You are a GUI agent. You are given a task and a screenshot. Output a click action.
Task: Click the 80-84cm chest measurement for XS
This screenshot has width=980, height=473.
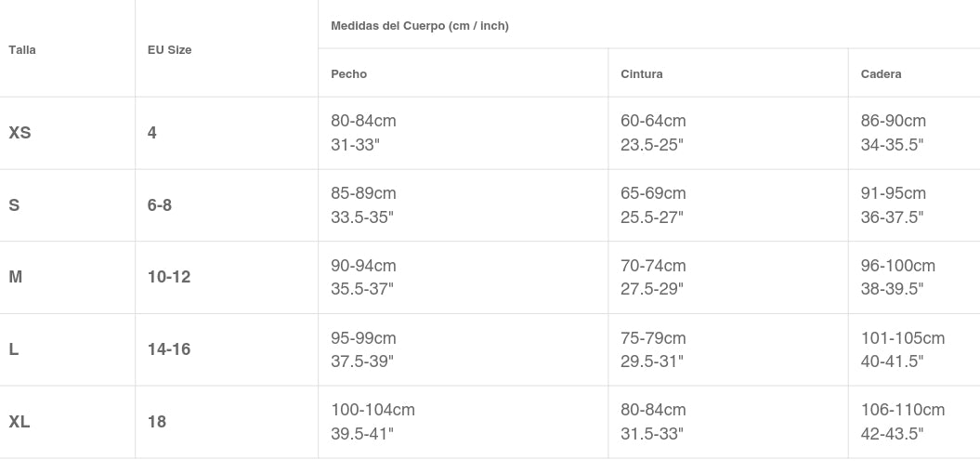[x=363, y=122]
